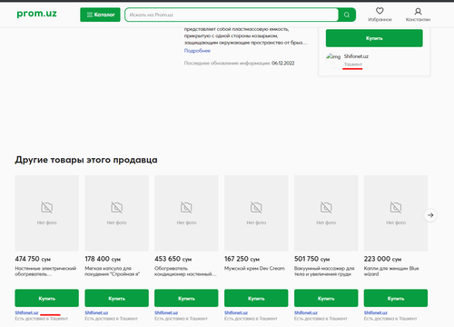The image size is (454, 327).
Task: Open seller Shifonet.uz in the seller card
Action: [356, 56]
